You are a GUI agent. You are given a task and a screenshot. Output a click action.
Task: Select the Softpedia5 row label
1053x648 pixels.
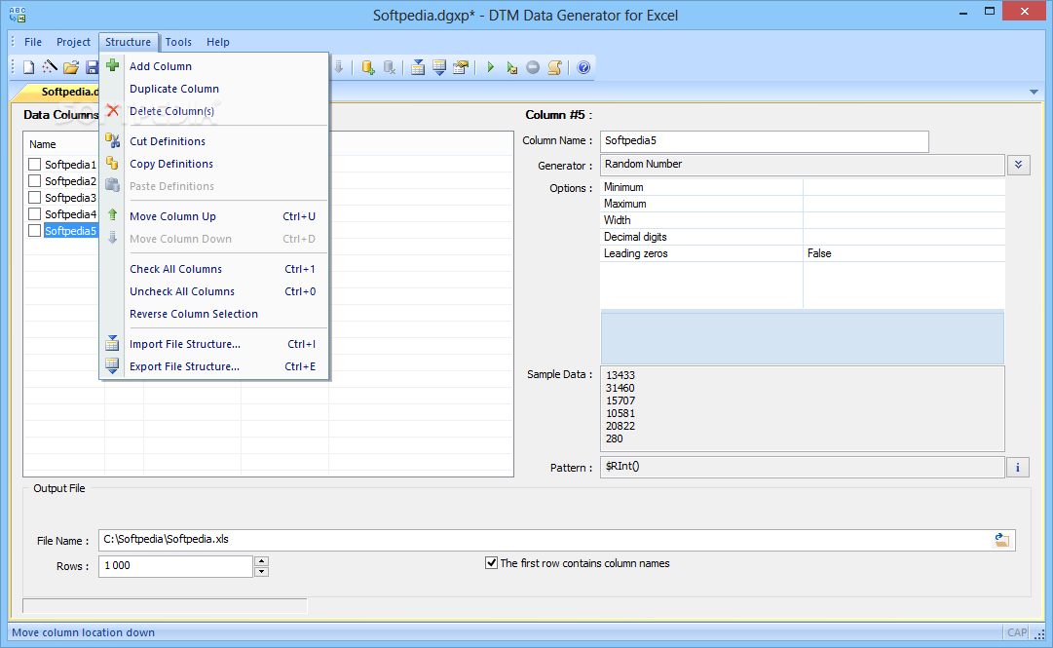(x=70, y=231)
